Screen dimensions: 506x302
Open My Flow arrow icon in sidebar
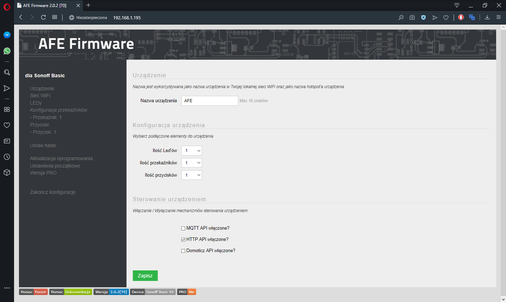tap(7, 88)
